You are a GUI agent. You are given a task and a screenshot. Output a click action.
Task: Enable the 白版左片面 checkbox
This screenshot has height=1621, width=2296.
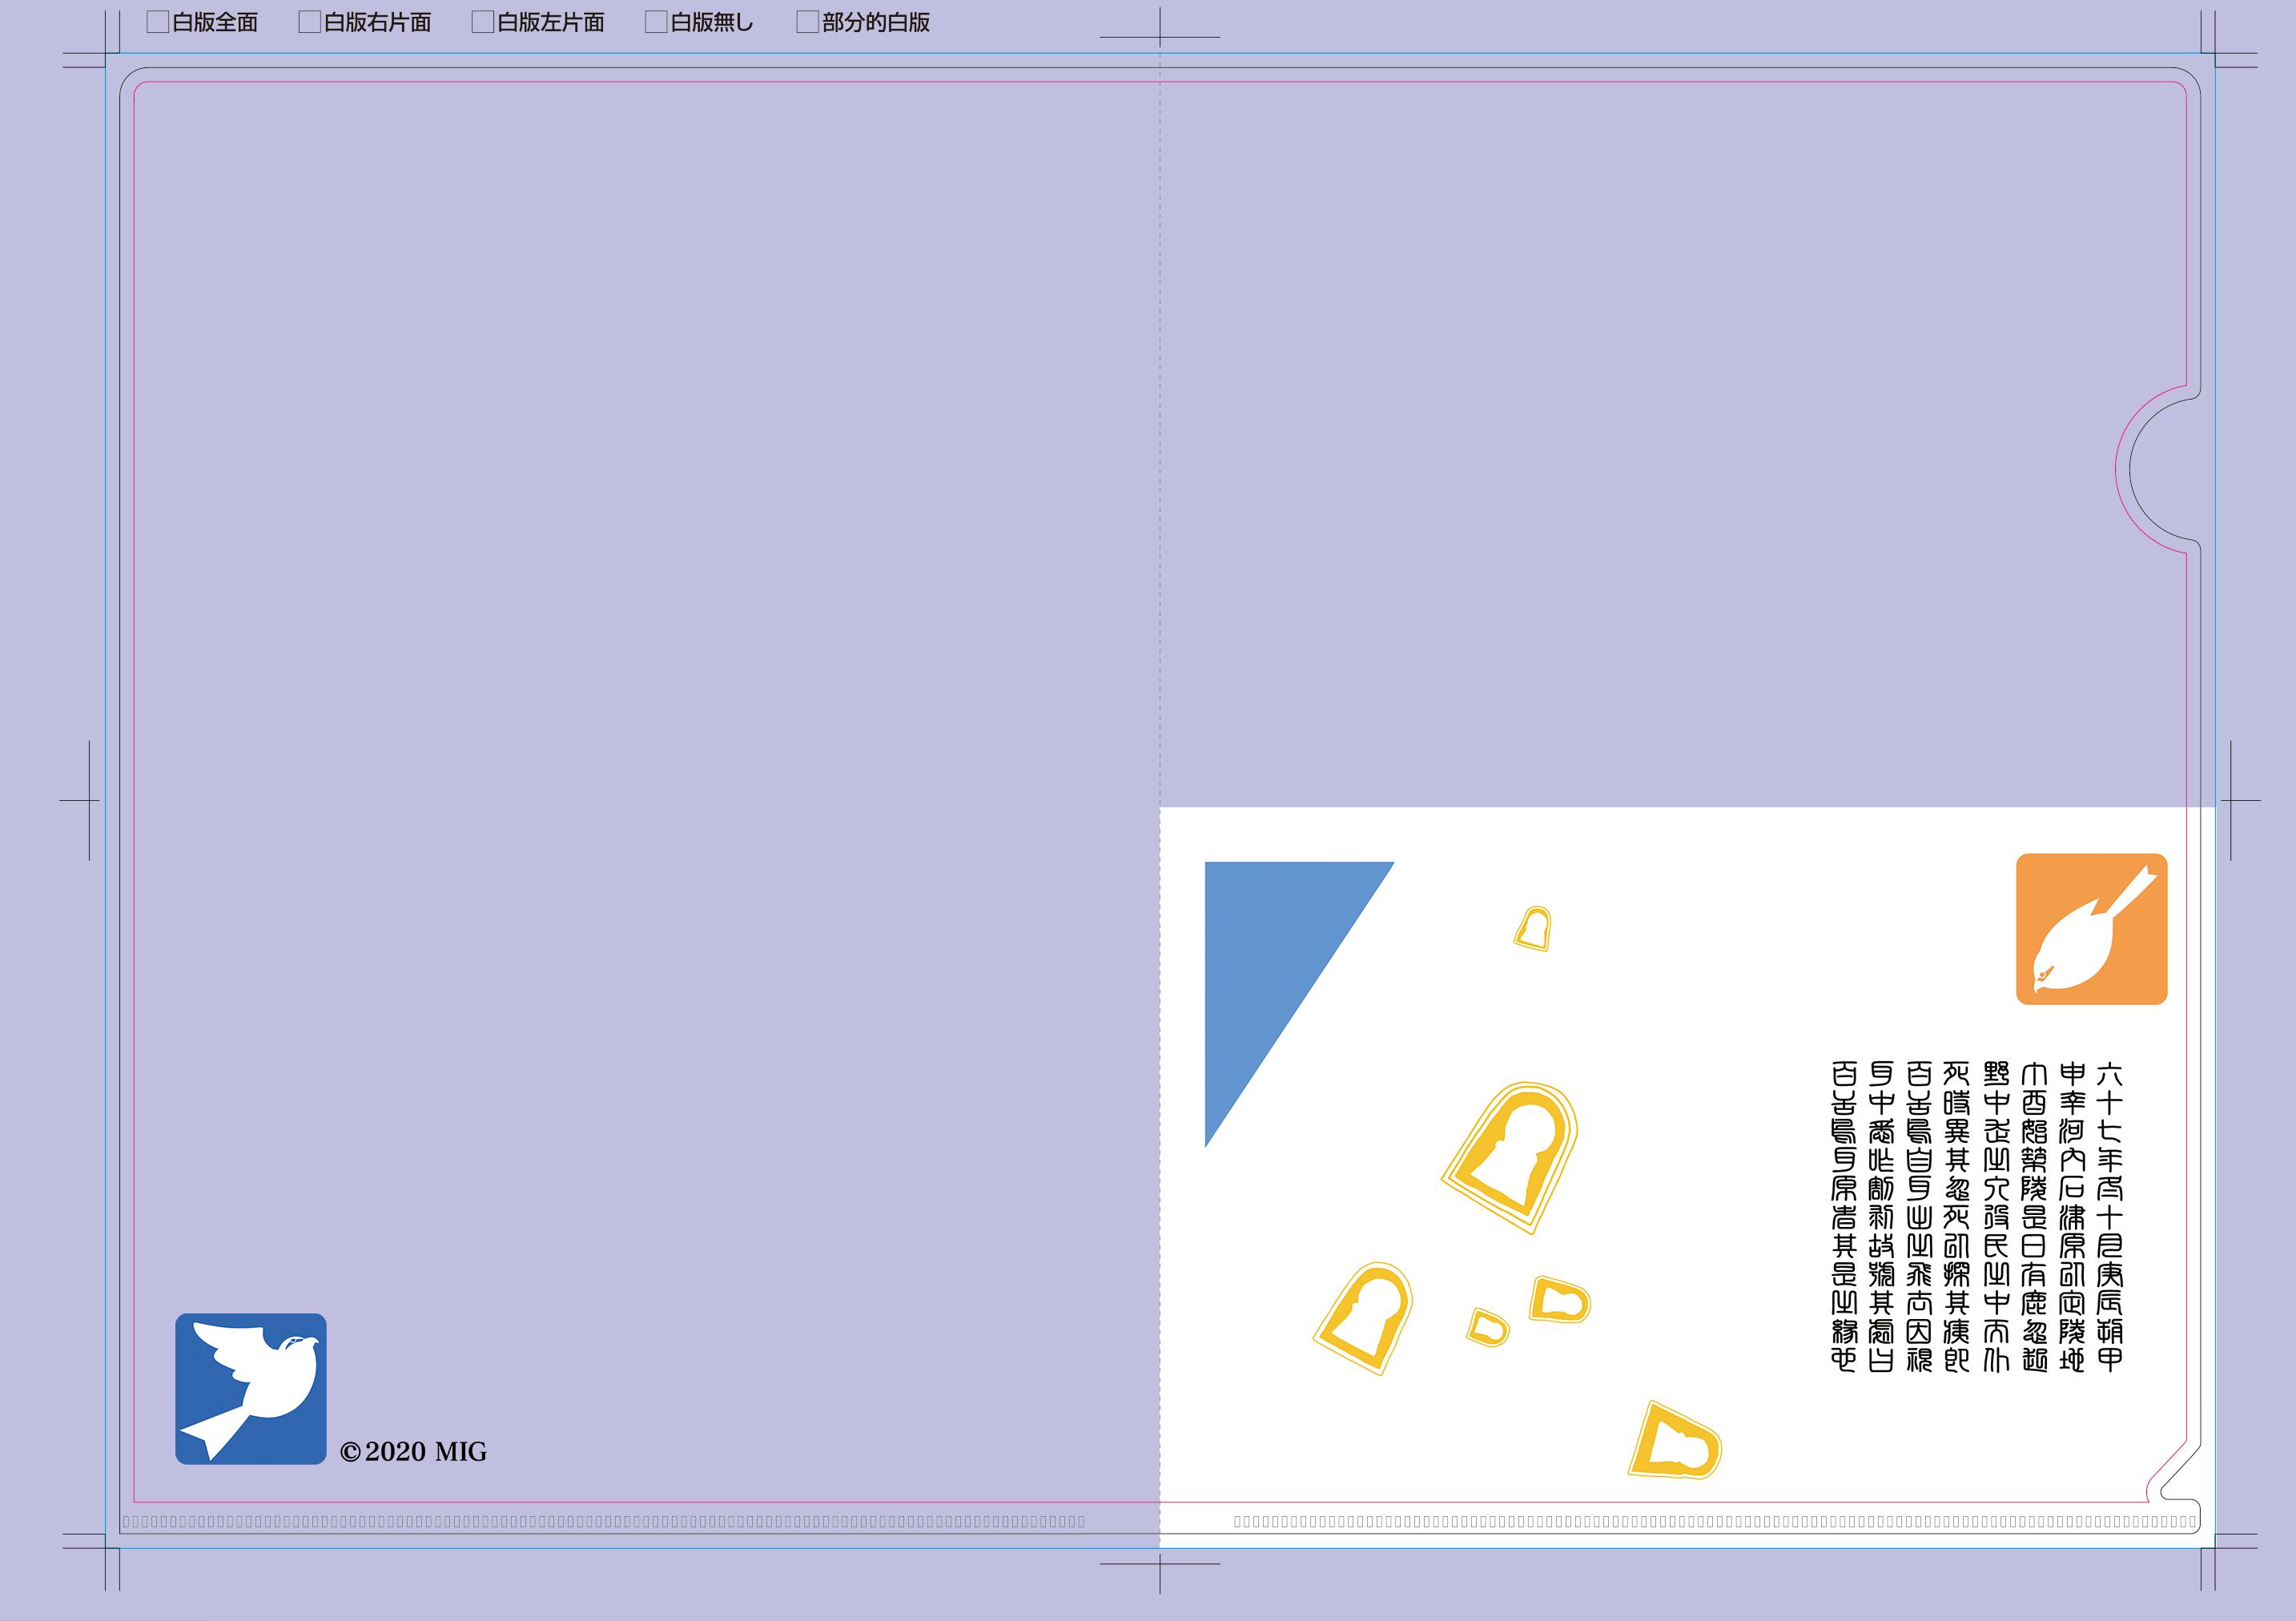point(483,22)
